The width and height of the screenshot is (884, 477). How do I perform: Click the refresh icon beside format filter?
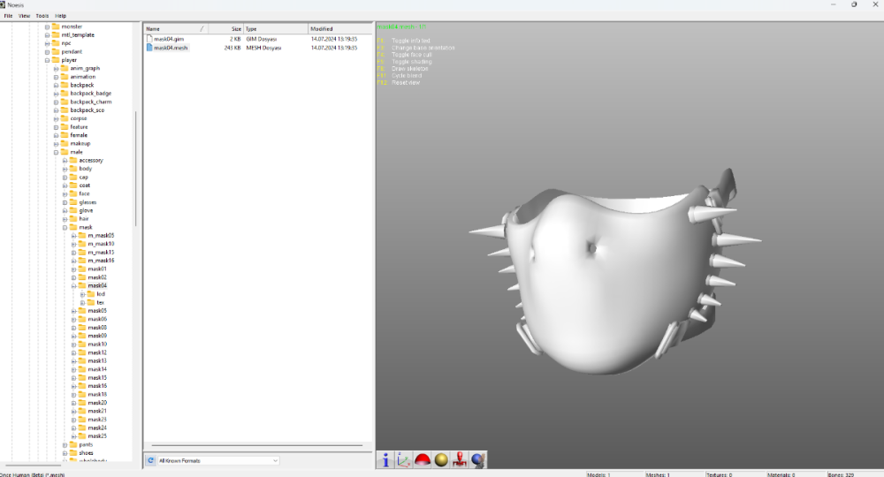coord(150,460)
